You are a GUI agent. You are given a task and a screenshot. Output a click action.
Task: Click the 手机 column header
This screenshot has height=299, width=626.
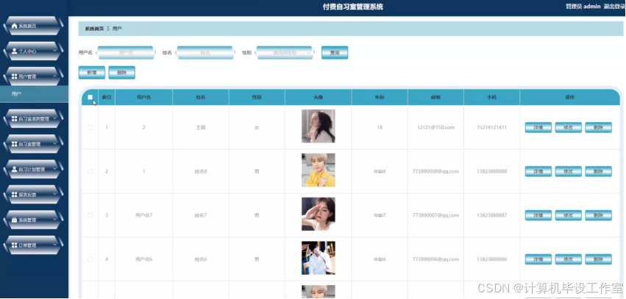(492, 97)
